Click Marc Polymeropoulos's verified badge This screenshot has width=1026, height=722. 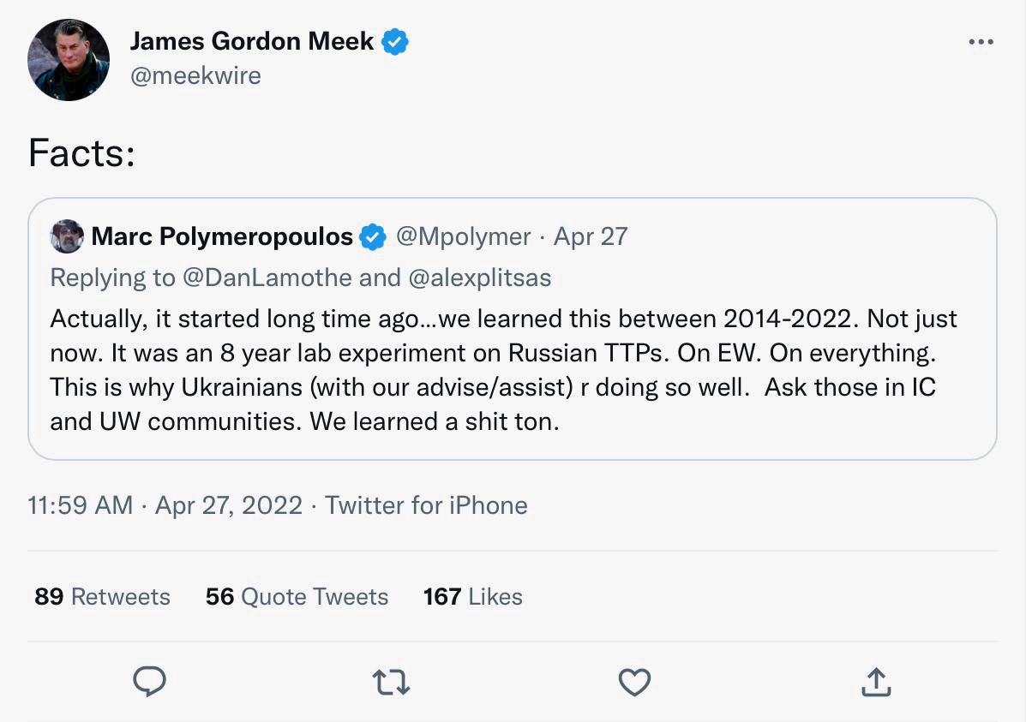pyautogui.click(x=373, y=236)
